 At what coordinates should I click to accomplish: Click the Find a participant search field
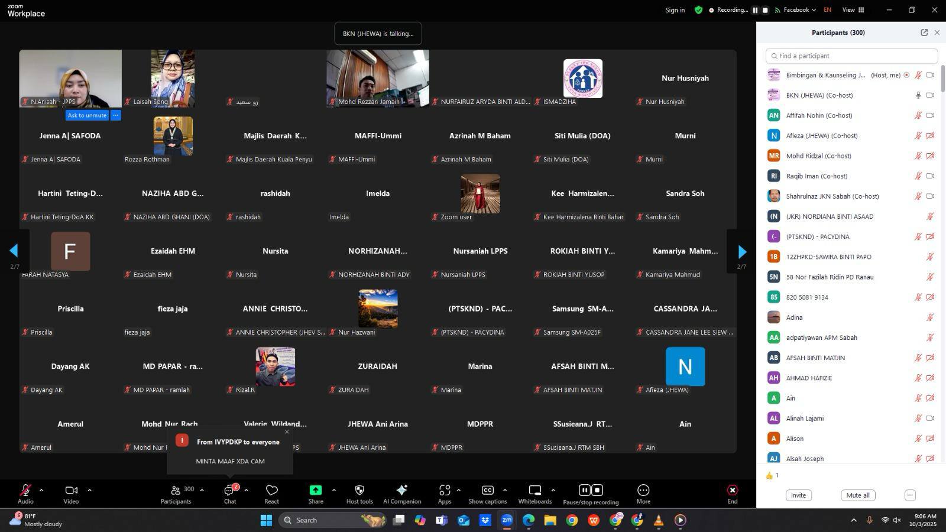tap(851, 56)
